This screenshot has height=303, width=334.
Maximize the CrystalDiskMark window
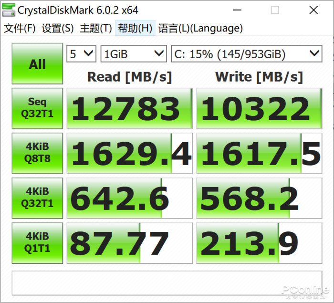coord(275,10)
